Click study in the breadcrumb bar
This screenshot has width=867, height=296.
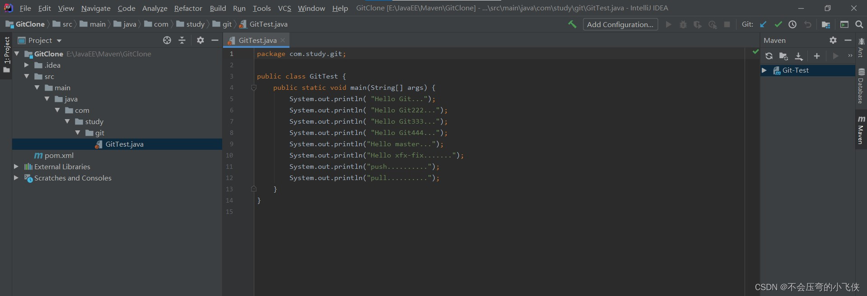[191, 24]
